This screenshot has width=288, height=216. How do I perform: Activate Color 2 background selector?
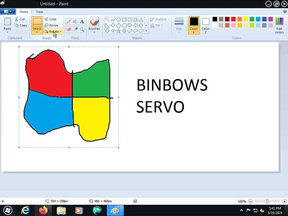coord(206,25)
